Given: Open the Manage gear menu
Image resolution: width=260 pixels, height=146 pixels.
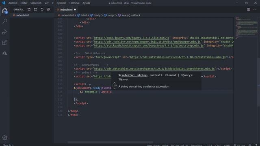Looking at the screenshot, I should point(4,137).
